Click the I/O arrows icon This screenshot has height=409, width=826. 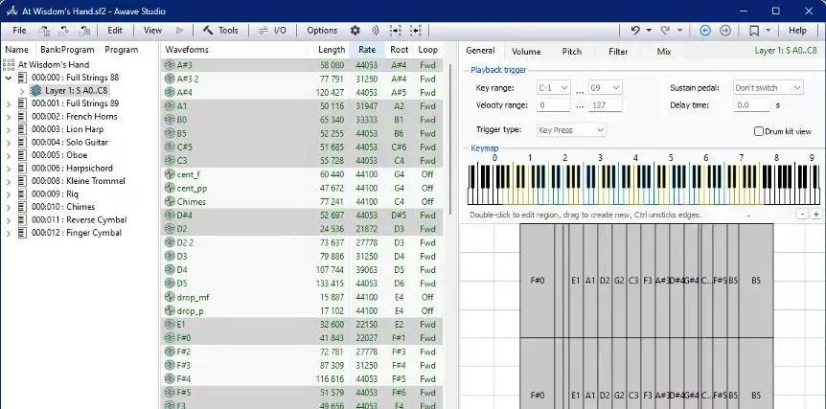263,31
